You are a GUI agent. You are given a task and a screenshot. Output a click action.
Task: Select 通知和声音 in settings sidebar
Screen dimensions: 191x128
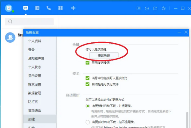(x=36, y=59)
